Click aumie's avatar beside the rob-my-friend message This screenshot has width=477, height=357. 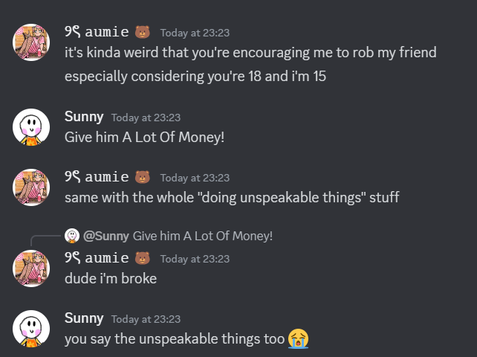tap(32, 44)
